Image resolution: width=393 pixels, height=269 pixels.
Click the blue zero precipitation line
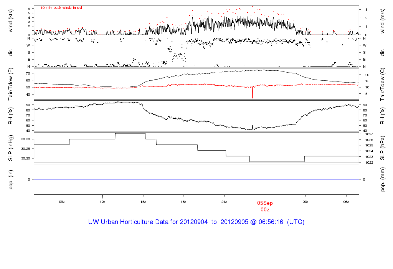point(196,179)
